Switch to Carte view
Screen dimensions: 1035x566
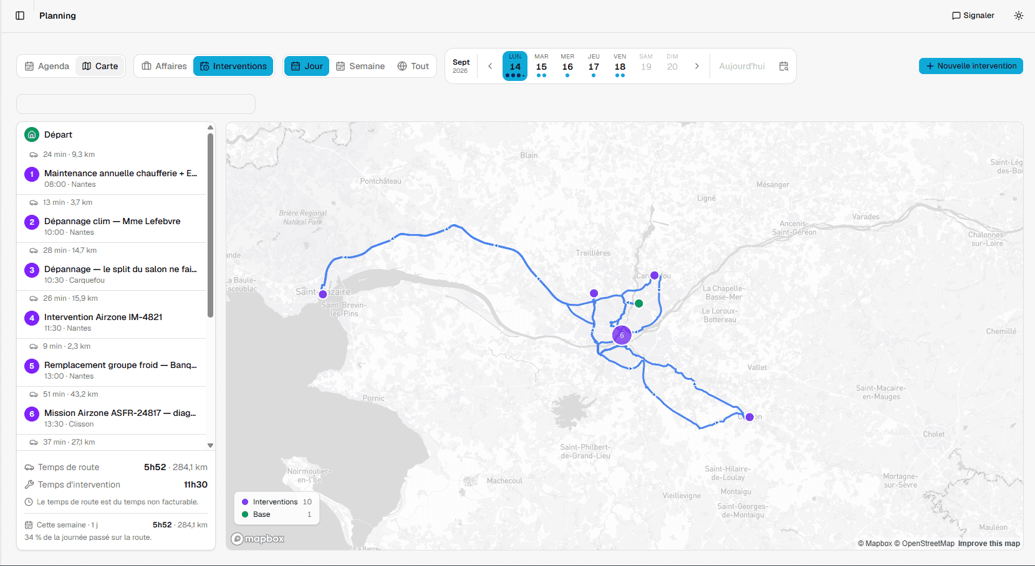[x=100, y=66]
